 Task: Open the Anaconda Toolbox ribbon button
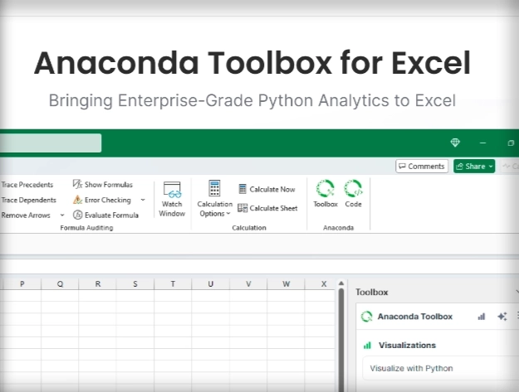[326, 194]
